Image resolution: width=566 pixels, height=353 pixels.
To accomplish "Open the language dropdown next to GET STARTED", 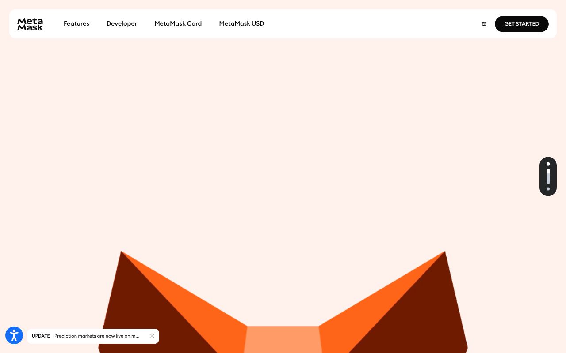I will 484,24.
